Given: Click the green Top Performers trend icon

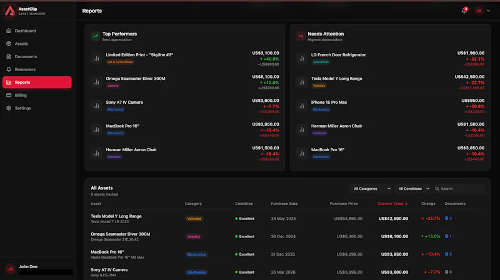Looking at the screenshot, I should (x=95, y=36).
